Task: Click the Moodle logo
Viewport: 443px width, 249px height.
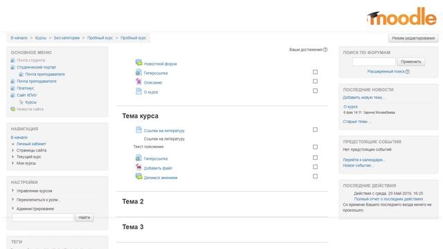Action: coord(401,17)
